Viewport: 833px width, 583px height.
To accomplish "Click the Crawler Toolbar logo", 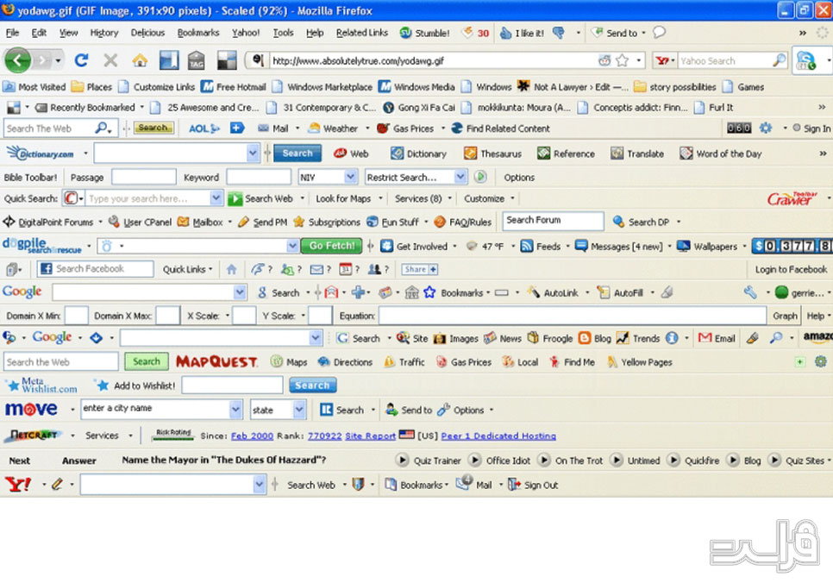I will 792,198.
